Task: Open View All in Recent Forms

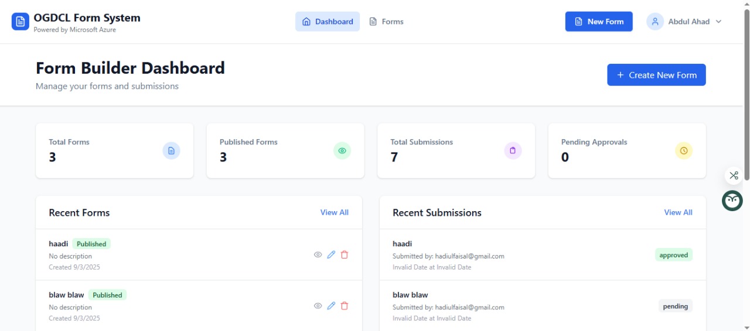Action: 335,212
